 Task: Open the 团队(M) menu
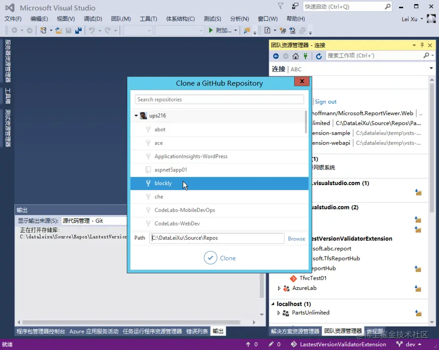pyautogui.click(x=121, y=19)
